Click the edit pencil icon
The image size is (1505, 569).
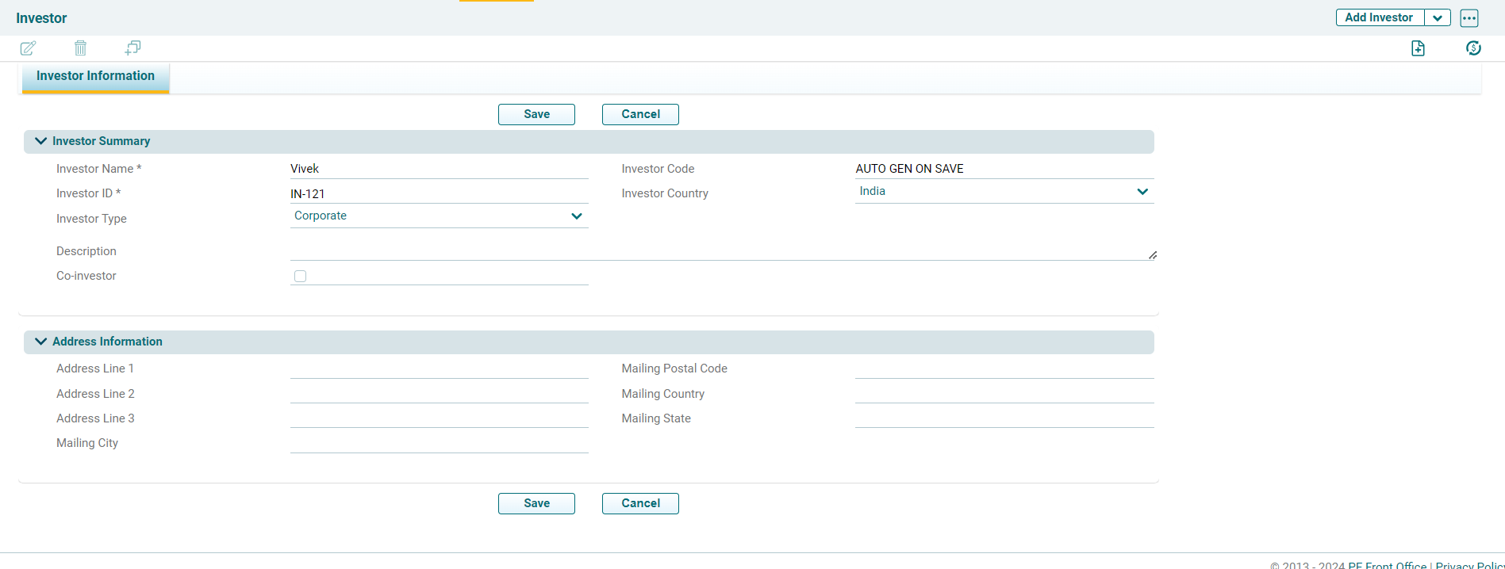click(28, 48)
